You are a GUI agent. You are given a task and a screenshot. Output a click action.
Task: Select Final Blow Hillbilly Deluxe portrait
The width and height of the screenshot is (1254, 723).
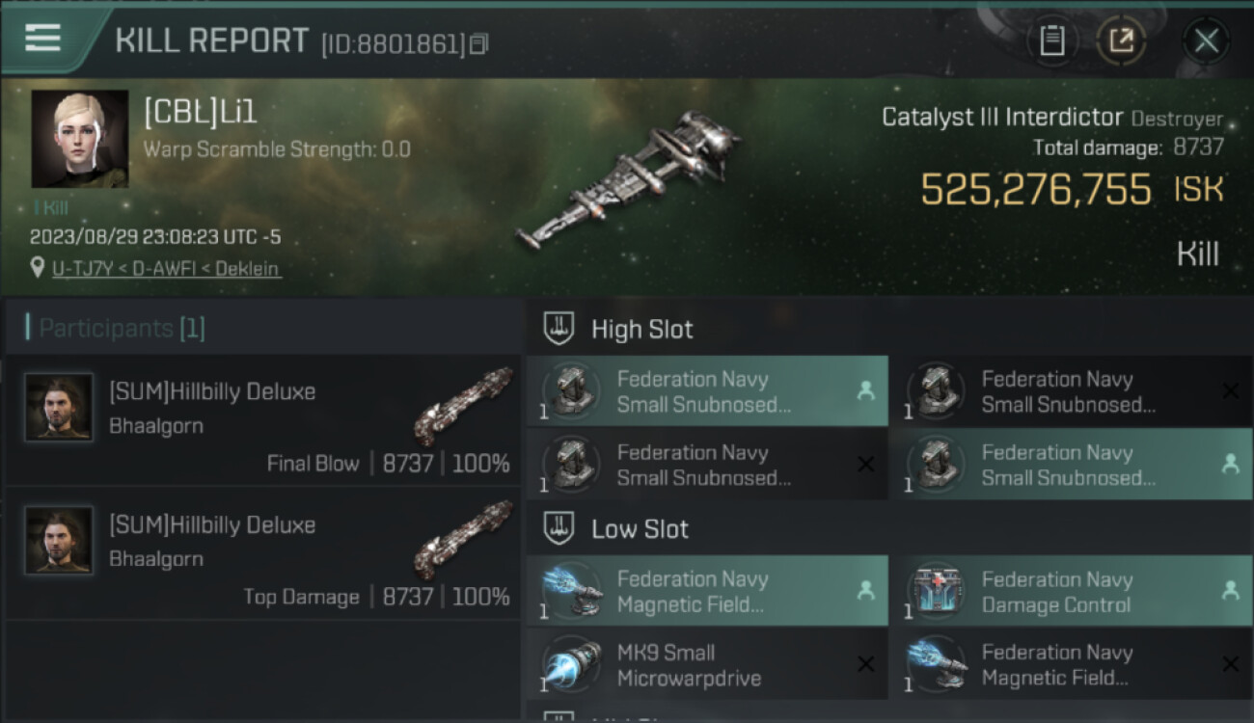59,408
